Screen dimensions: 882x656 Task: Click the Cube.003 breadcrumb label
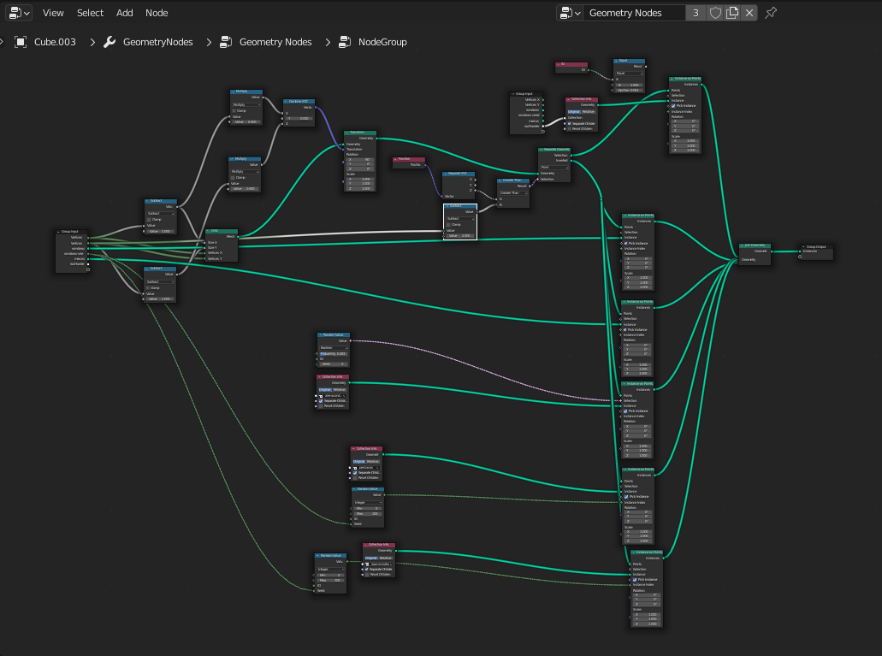point(55,42)
